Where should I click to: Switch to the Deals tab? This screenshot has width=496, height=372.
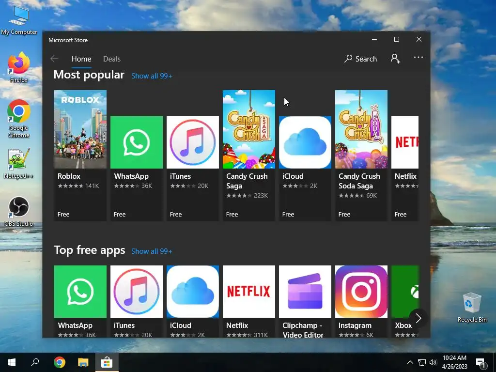[112, 59]
